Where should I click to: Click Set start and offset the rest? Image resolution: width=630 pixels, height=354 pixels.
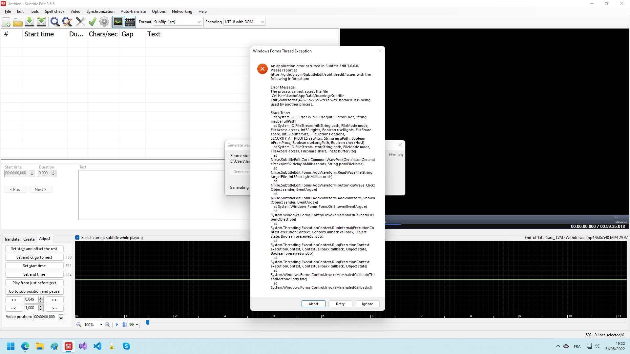click(34, 248)
